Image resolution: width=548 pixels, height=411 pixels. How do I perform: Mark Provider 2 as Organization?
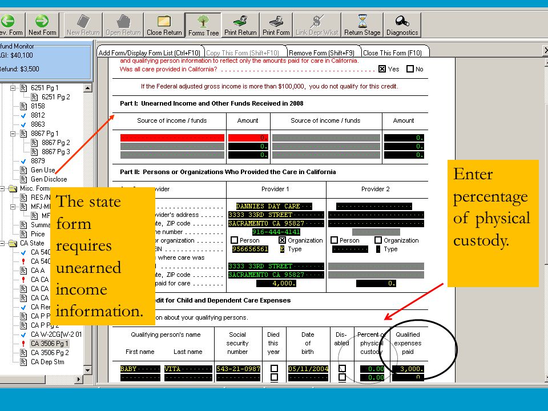click(378, 240)
